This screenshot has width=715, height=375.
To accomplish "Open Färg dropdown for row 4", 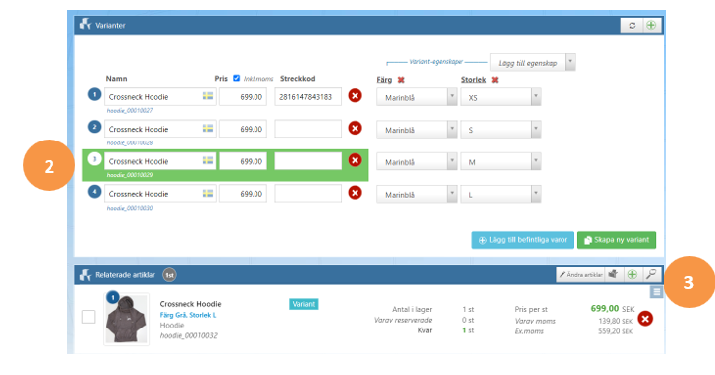I will coord(416,195).
